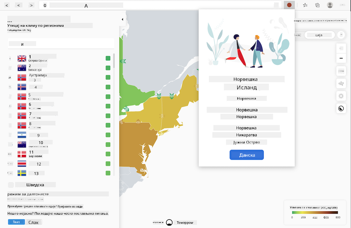
Task: Zoom out with the minus button
Action: (x=341, y=58)
